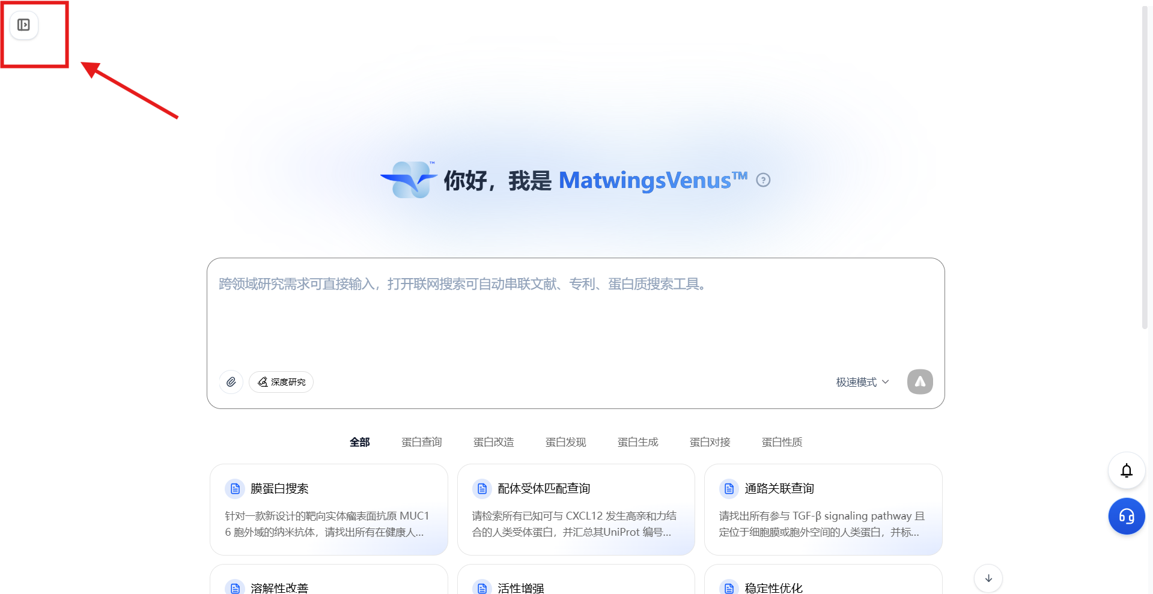Show the 蛋白性质 tab
1153x594 pixels.
pos(782,442)
